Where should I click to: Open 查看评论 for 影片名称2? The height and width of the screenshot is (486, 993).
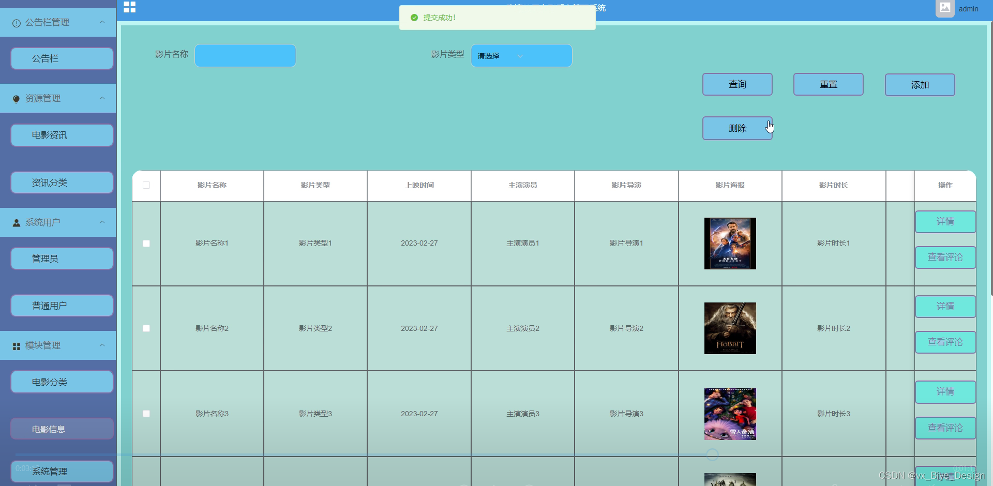pos(945,342)
